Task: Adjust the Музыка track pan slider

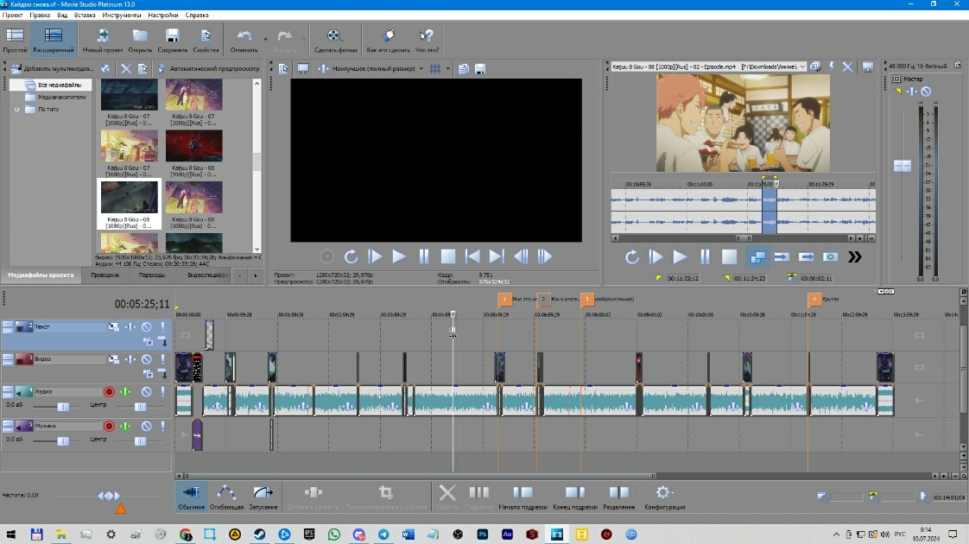Action: 140,440
